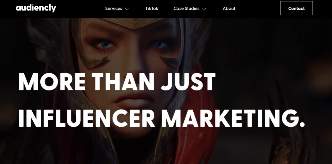Expand the Case Studies chevron arrow
Image resolution: width=332 pixels, height=164 pixels.
pos(204,9)
